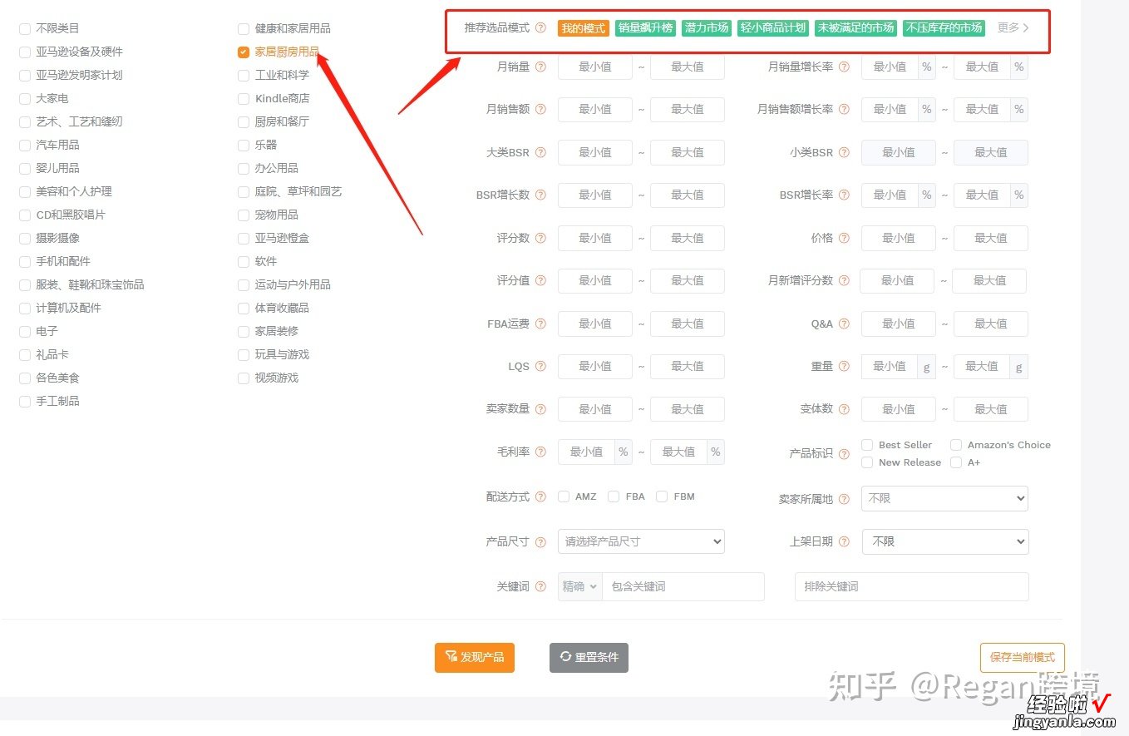Tick the New Release checkbox
1129x736 pixels.
tap(867, 462)
